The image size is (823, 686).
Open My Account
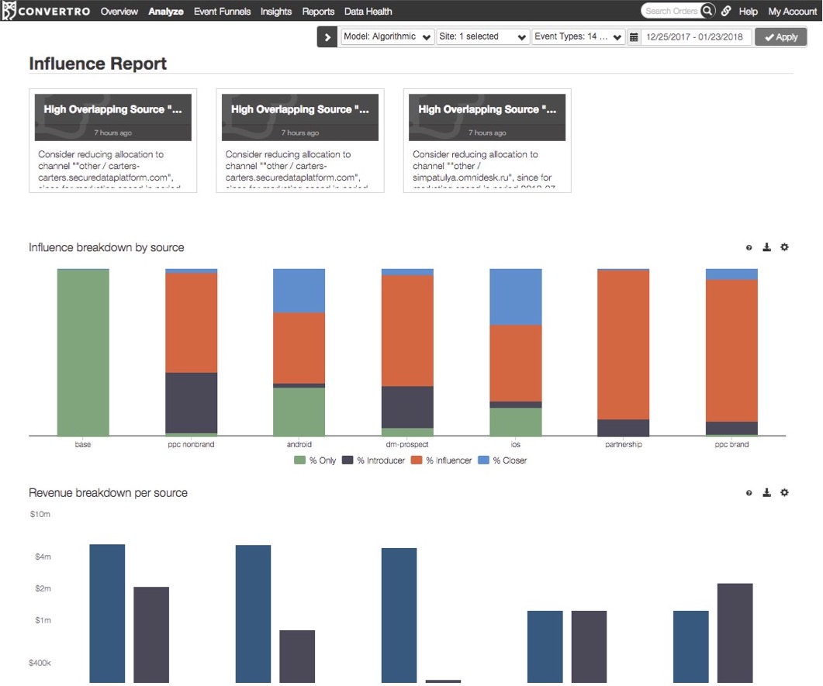(x=793, y=11)
